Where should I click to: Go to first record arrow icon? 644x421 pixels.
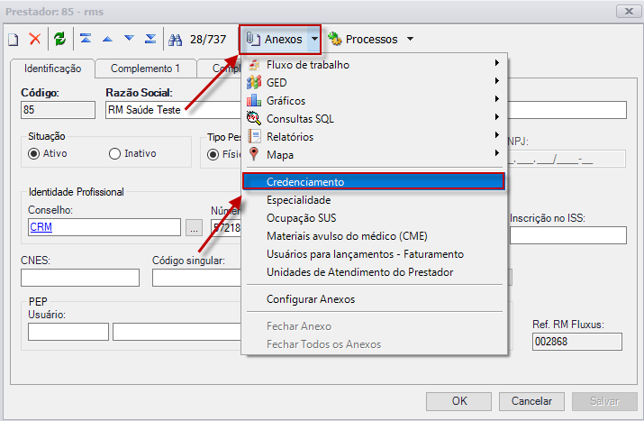[86, 39]
